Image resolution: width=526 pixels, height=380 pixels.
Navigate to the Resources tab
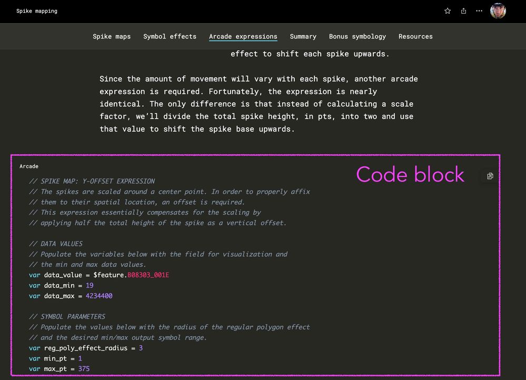tap(415, 36)
